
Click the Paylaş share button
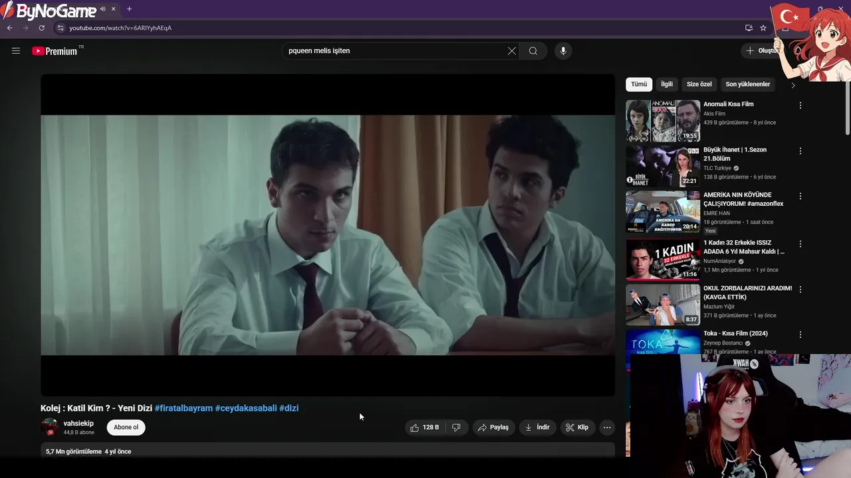point(493,428)
